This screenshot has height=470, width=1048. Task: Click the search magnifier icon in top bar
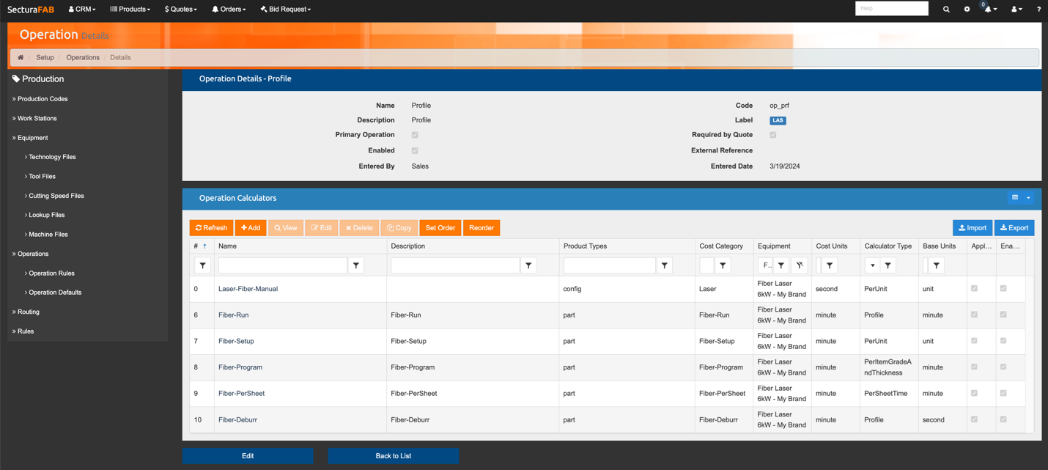click(946, 10)
